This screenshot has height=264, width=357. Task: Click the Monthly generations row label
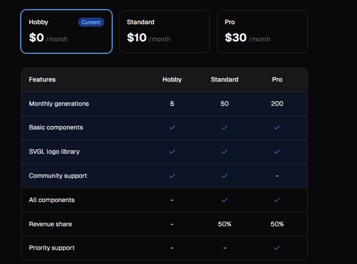(59, 104)
